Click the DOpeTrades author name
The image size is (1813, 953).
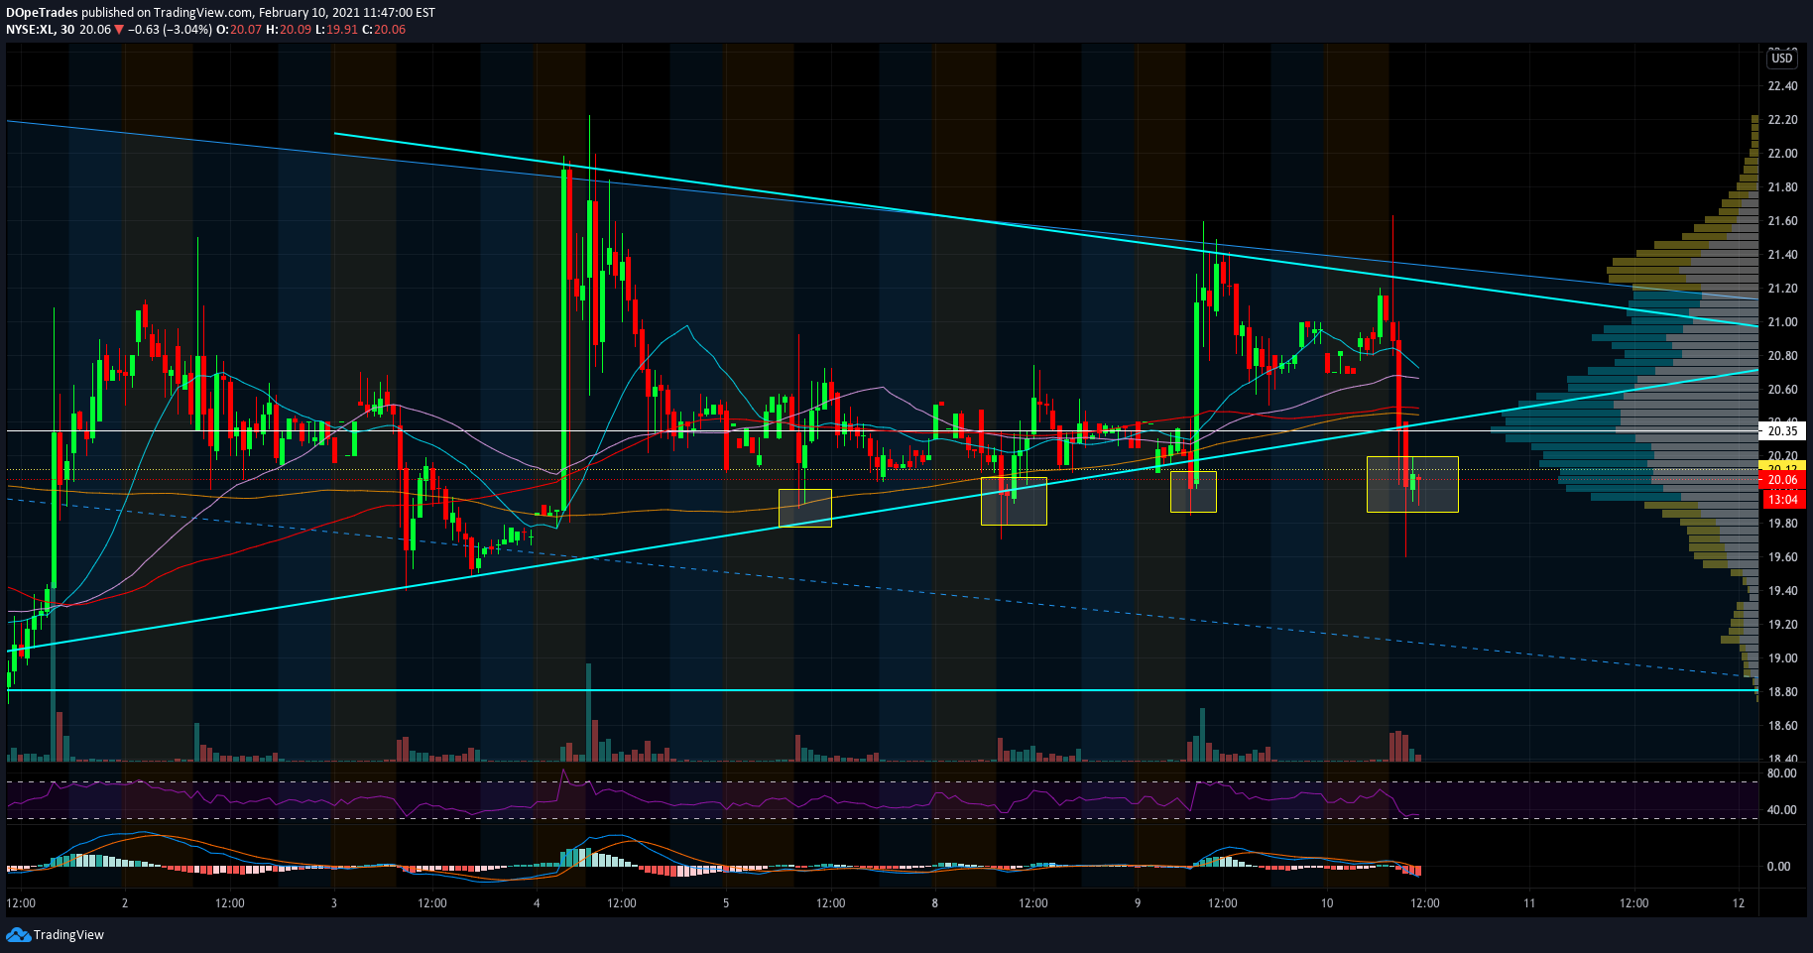click(42, 13)
